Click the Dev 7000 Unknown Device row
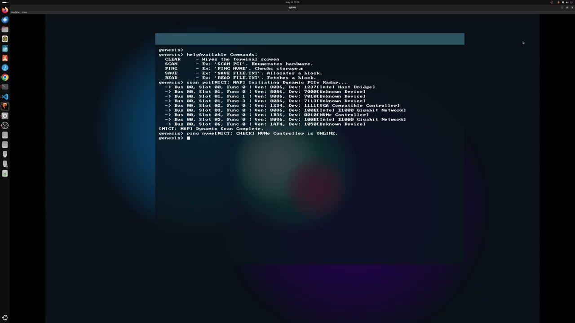 tap(265, 92)
